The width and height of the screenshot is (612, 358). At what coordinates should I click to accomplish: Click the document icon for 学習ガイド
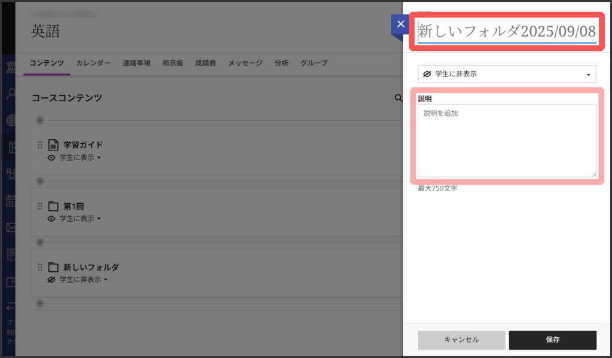(54, 145)
